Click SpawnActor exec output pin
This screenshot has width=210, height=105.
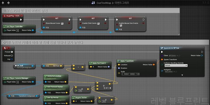[202, 52]
